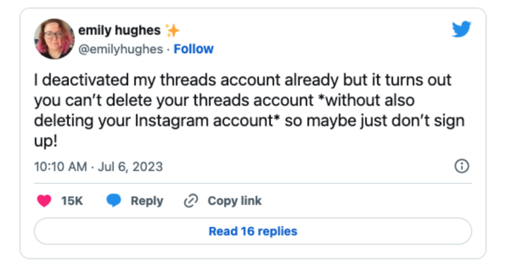
Task: Click the Twitter bird logo
Action: [461, 30]
